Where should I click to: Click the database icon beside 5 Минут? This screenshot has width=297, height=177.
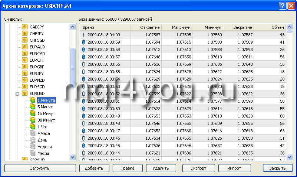point(32,106)
